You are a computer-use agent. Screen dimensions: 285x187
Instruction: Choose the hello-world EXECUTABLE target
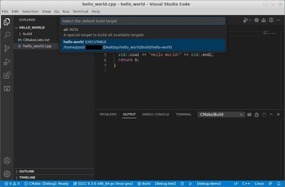142,44
